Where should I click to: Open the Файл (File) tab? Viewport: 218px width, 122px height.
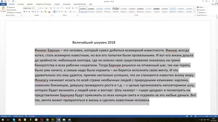3,4
